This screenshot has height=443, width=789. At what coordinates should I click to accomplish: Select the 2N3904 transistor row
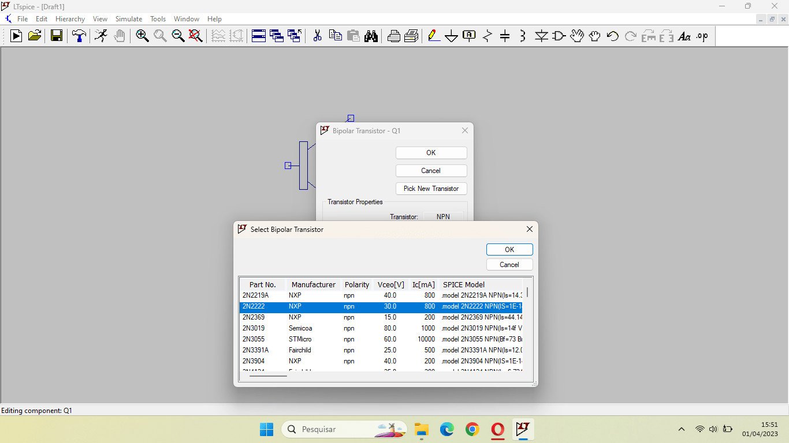point(381,361)
